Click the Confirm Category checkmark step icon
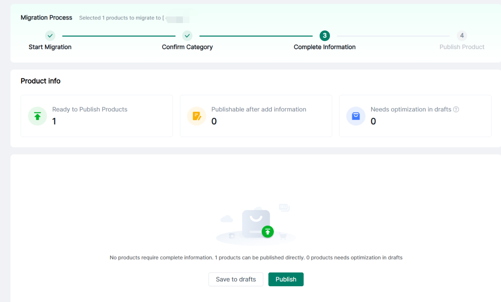 pyautogui.click(x=187, y=36)
